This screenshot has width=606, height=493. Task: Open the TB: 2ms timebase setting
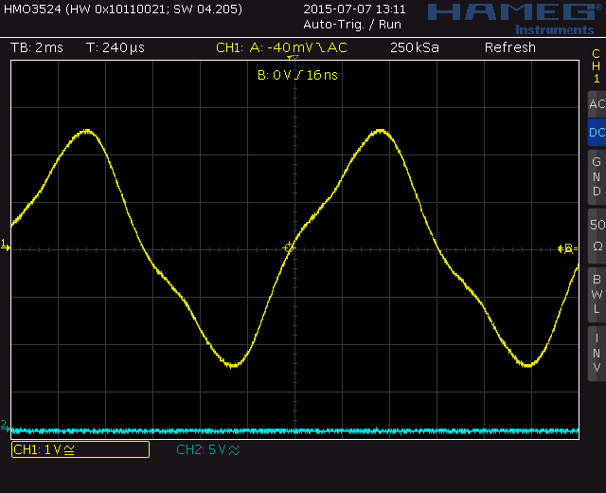(37, 47)
